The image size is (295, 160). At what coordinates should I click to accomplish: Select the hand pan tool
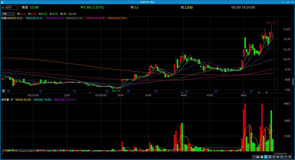[262, 157]
